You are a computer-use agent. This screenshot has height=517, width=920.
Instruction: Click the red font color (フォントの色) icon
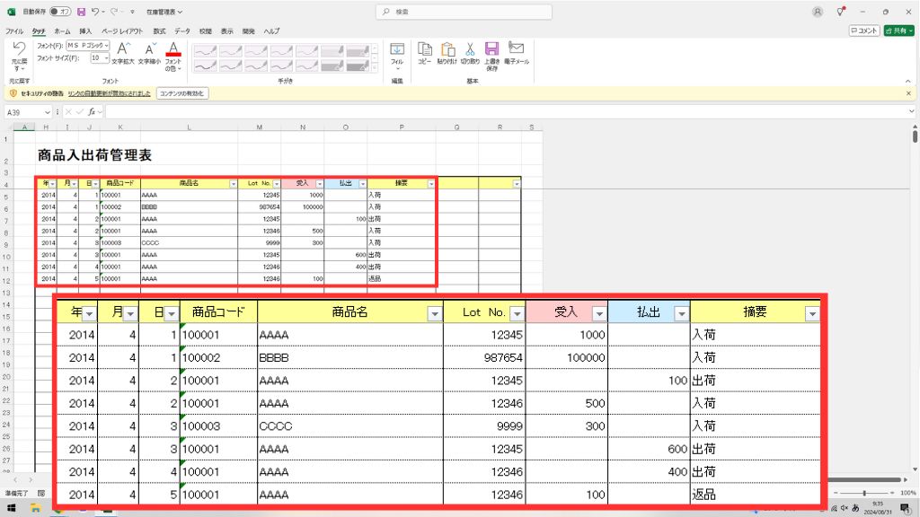pos(173,48)
